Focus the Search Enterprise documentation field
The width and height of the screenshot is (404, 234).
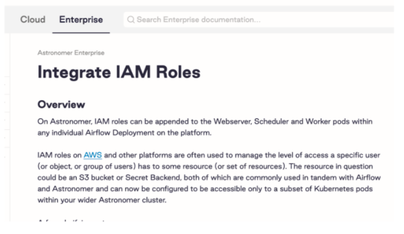point(224,20)
